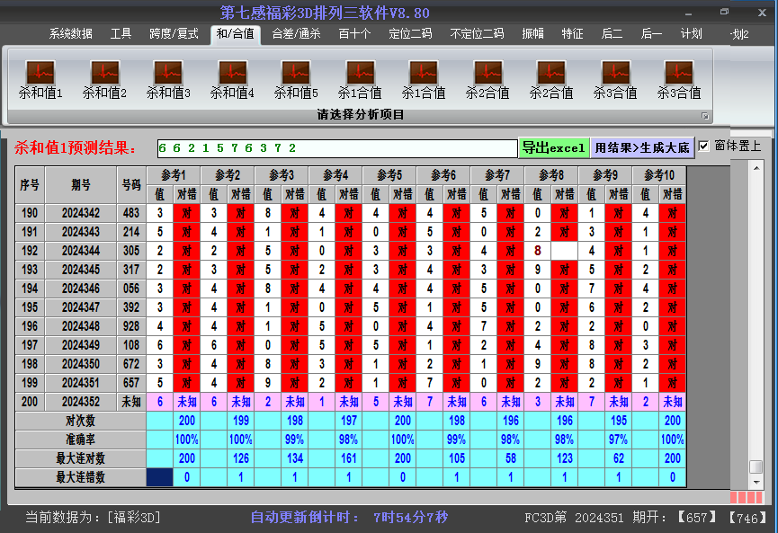The image size is (778, 533).
Task: Switch to the 跨度/复式 tab
Action: [174, 34]
